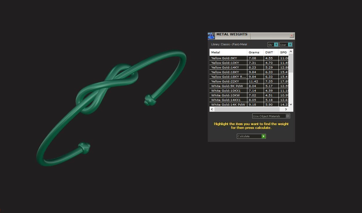The height and width of the screenshot is (213, 362).
Task: Click DWT value 4.55 for 9KY
Action: 269,58
